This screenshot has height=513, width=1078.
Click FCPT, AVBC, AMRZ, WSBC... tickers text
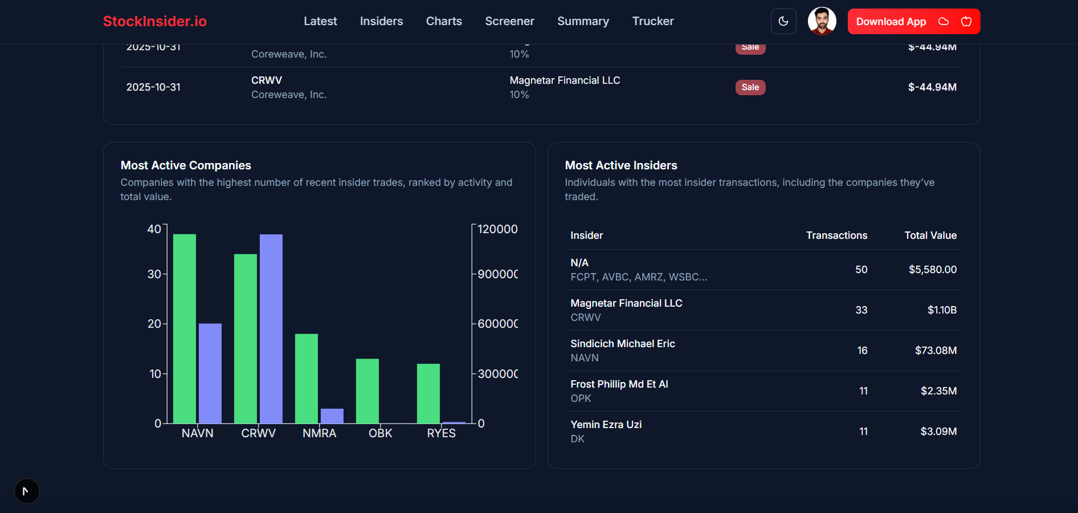coord(639,277)
